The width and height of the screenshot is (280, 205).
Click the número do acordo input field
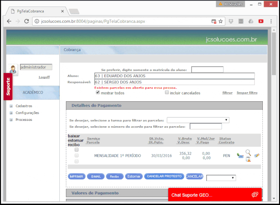pos(206,126)
